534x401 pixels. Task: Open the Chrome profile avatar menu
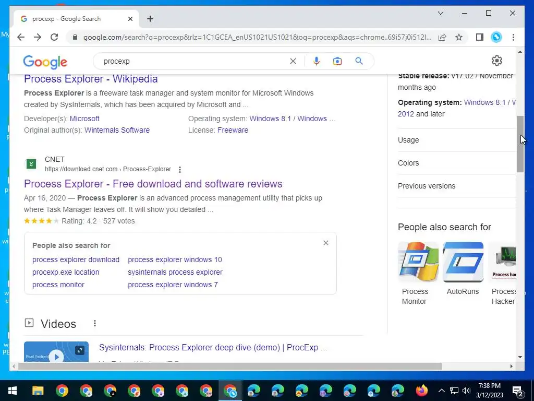click(x=496, y=37)
